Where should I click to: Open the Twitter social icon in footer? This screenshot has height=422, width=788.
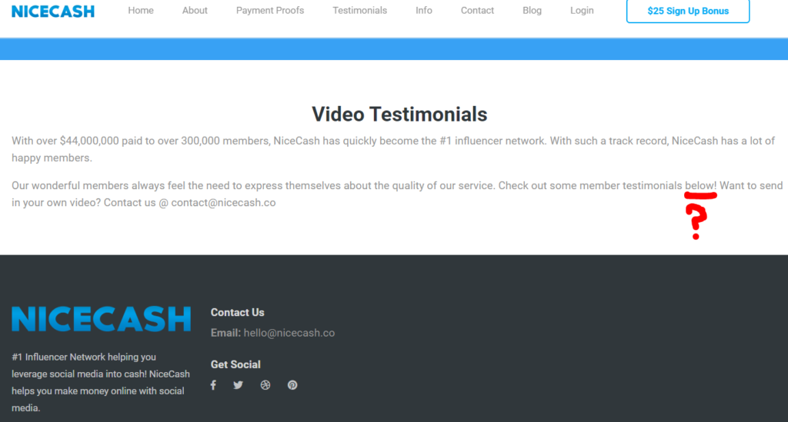239,385
